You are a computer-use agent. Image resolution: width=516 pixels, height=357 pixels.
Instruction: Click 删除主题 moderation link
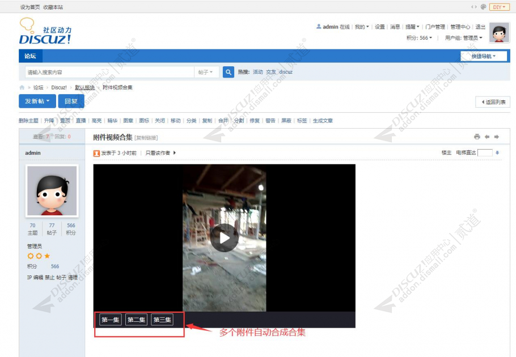[x=28, y=121]
